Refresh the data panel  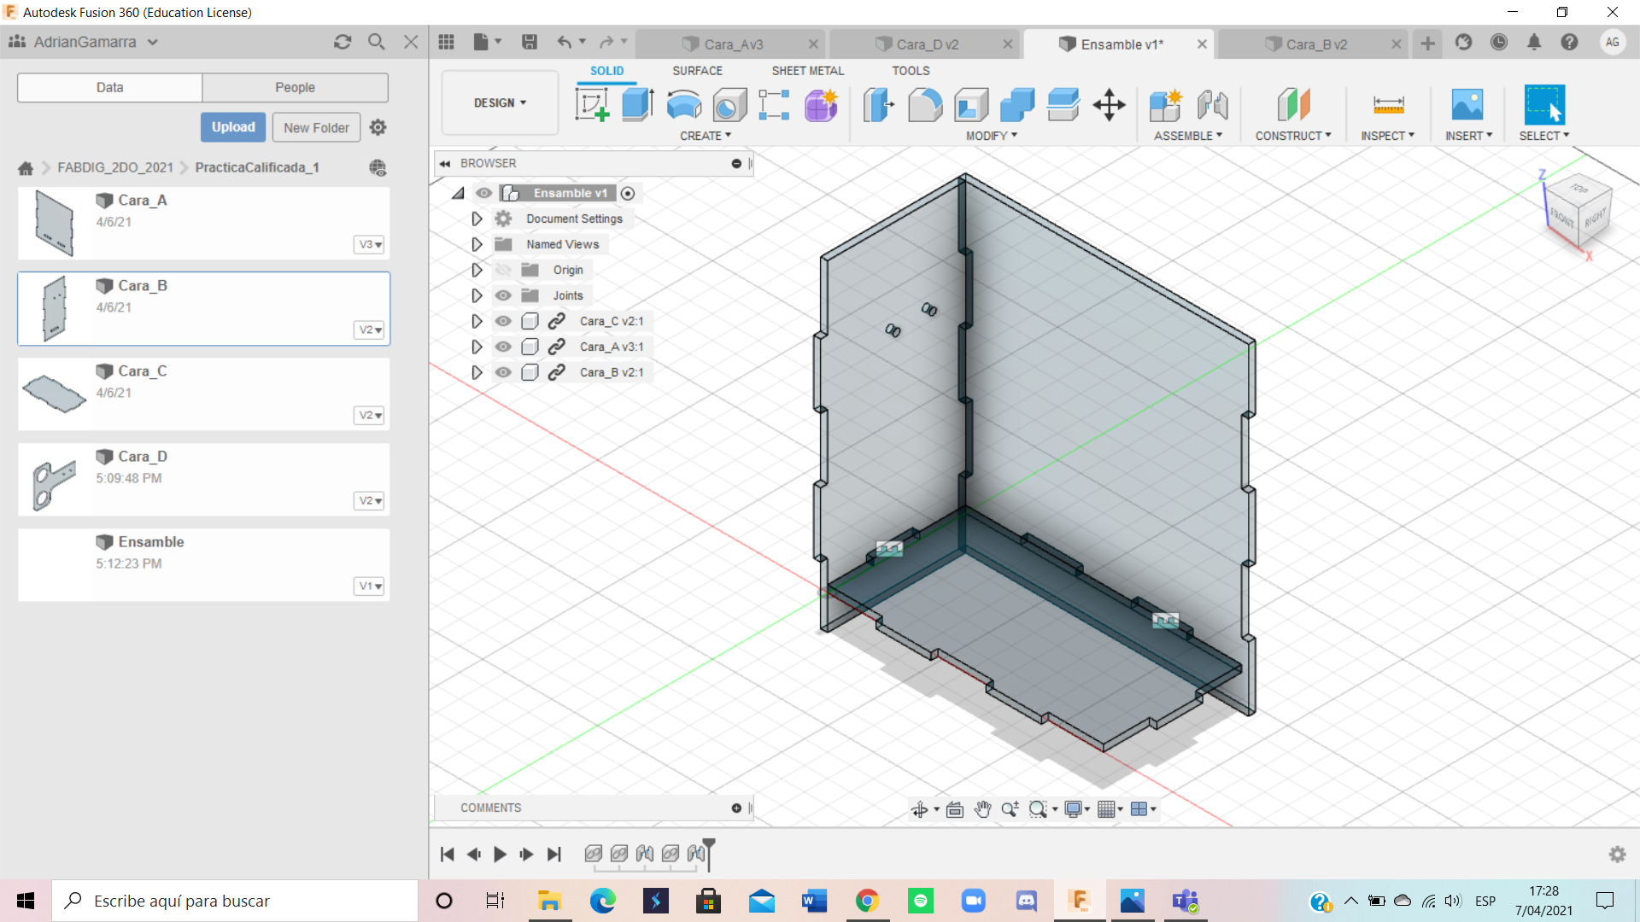click(343, 42)
